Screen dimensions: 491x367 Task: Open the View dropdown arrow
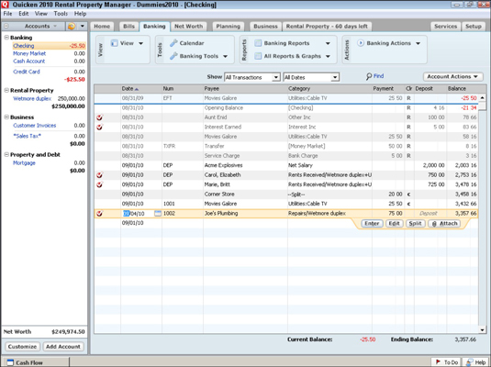tap(141, 43)
